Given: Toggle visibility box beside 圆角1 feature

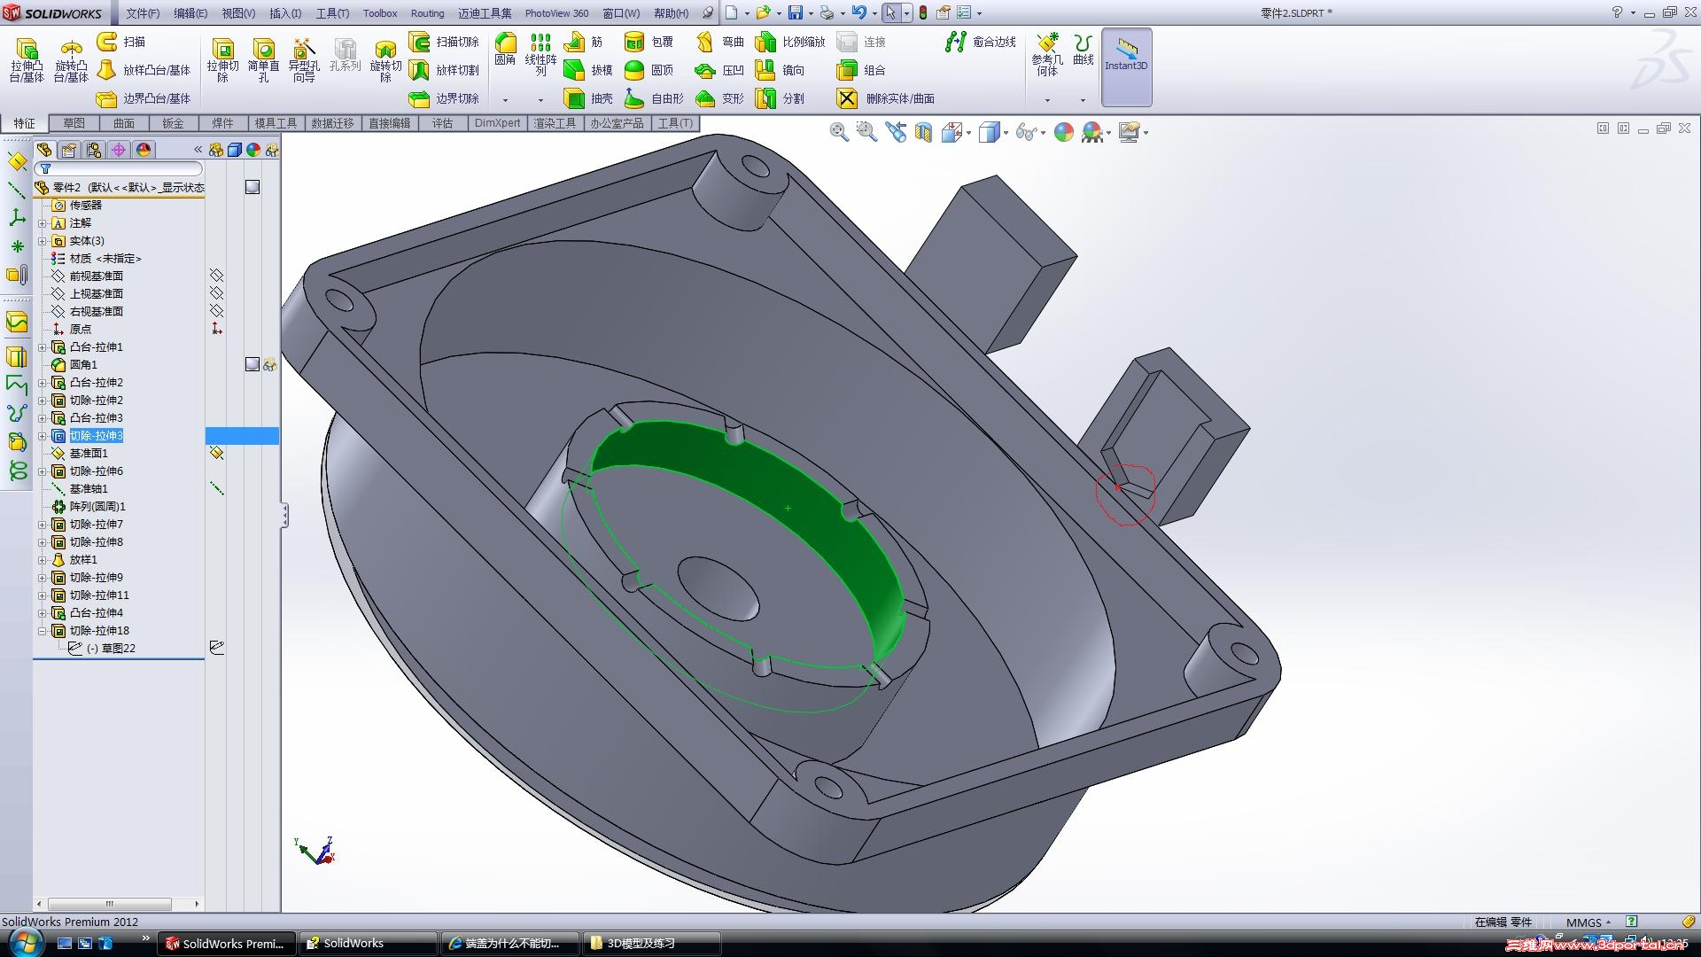Looking at the screenshot, I should coord(252,364).
